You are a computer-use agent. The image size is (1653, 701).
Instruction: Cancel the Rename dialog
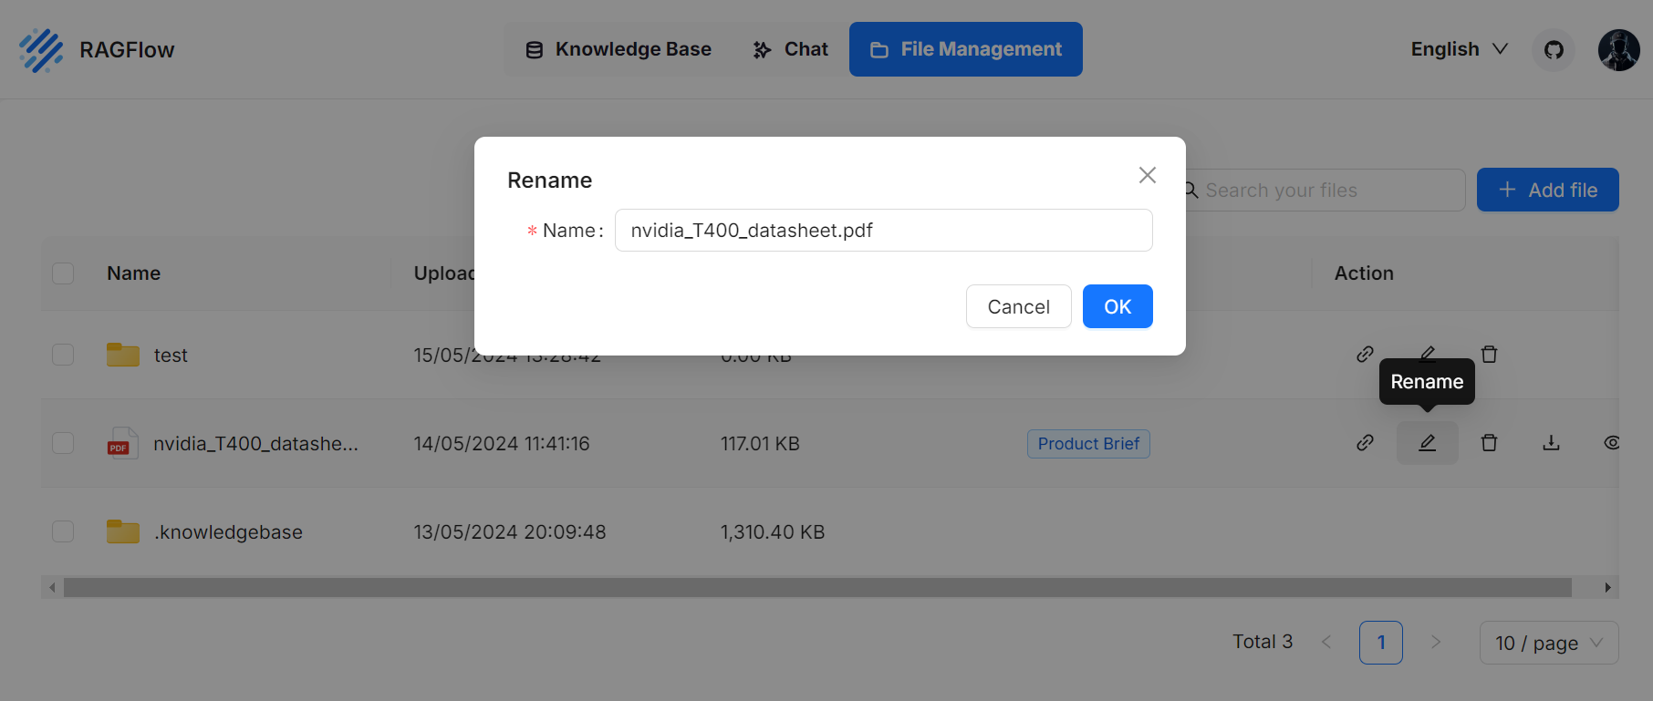[1018, 306]
